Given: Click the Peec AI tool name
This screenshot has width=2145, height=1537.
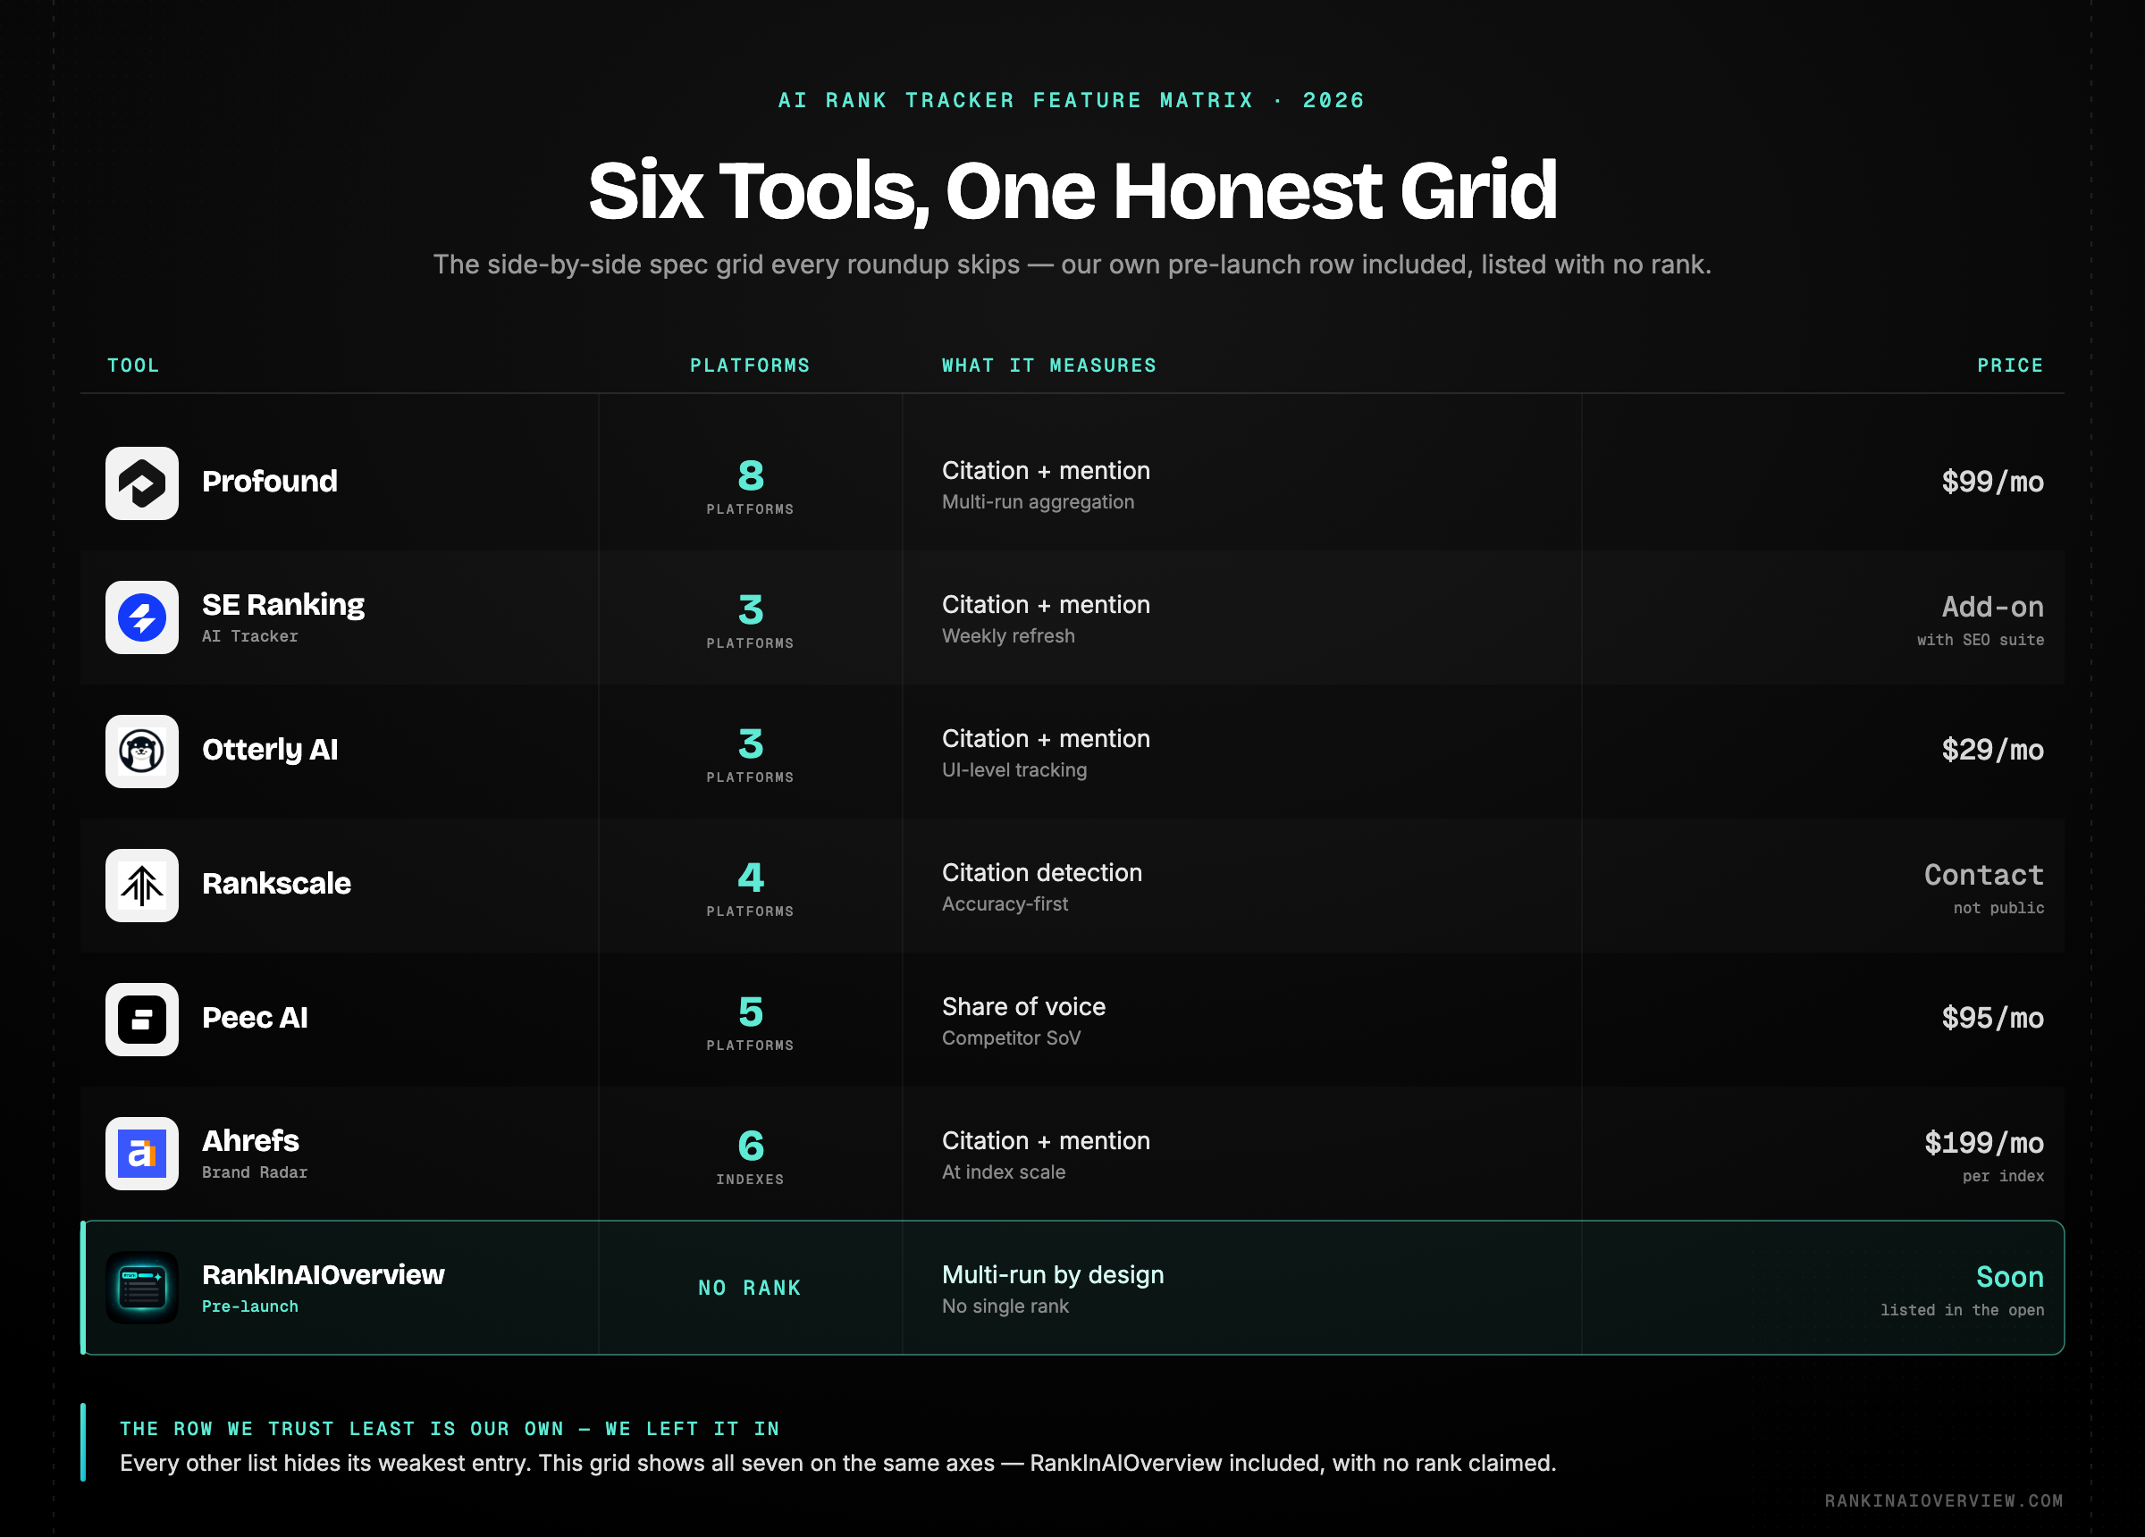Looking at the screenshot, I should pyautogui.click(x=255, y=1018).
